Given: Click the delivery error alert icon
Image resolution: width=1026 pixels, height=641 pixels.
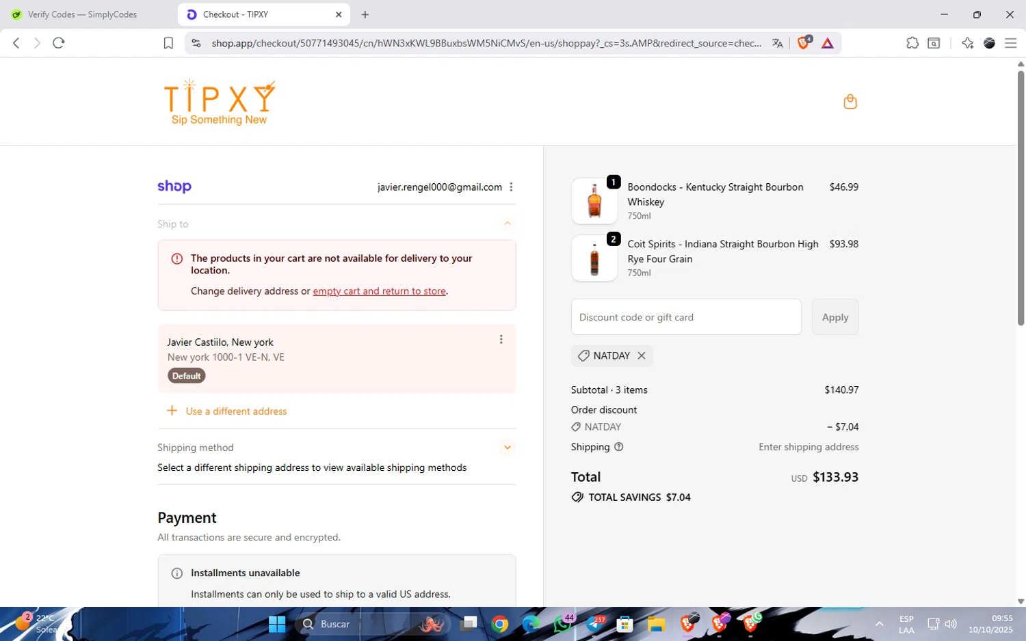Looking at the screenshot, I should click(176, 259).
